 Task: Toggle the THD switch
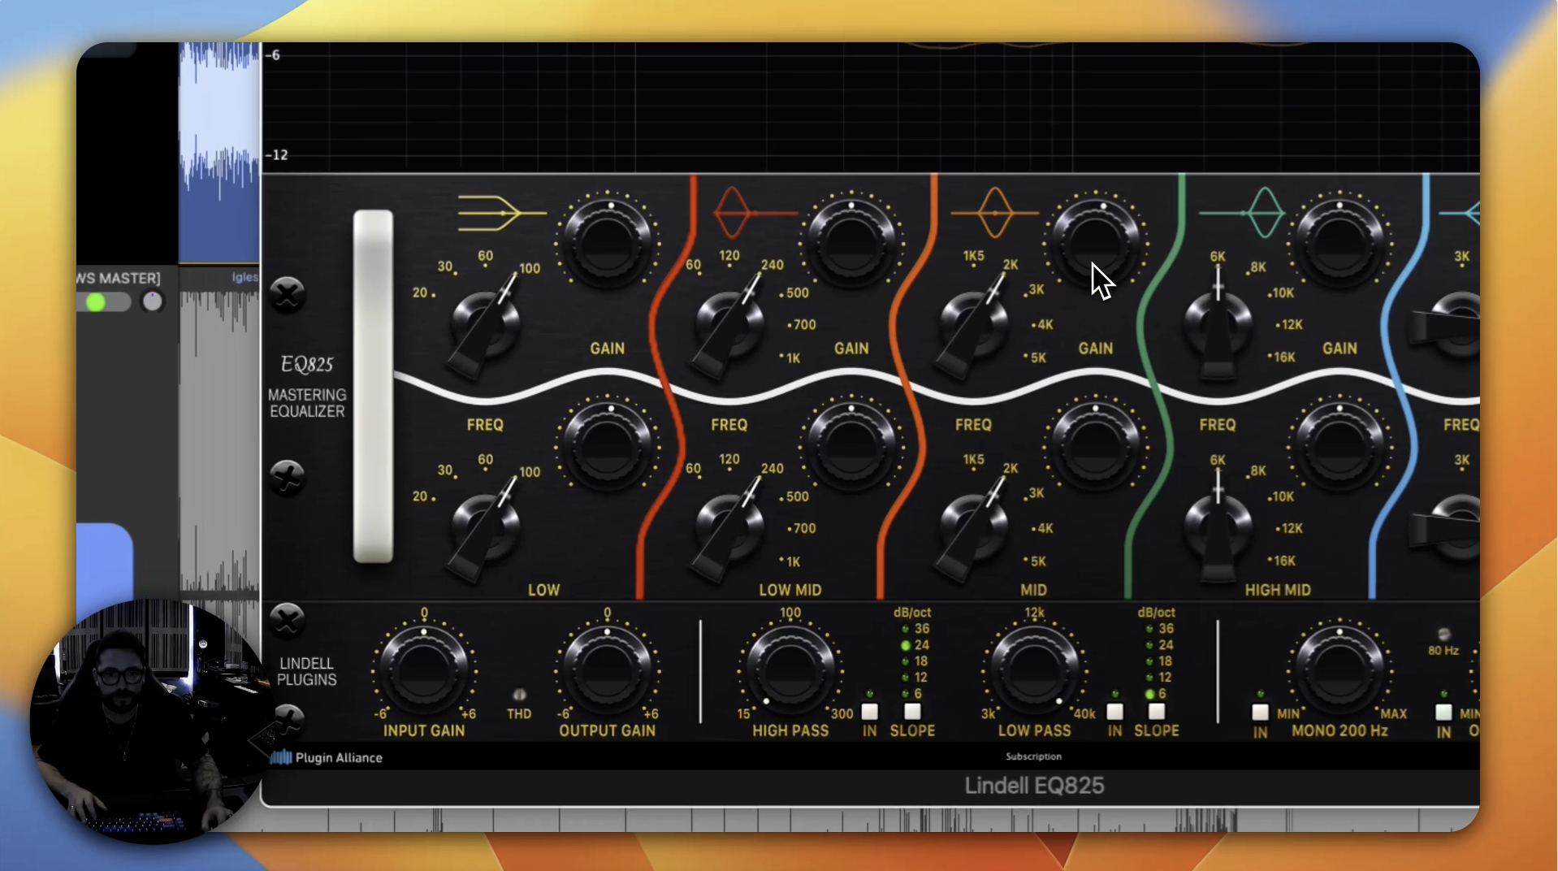519,695
